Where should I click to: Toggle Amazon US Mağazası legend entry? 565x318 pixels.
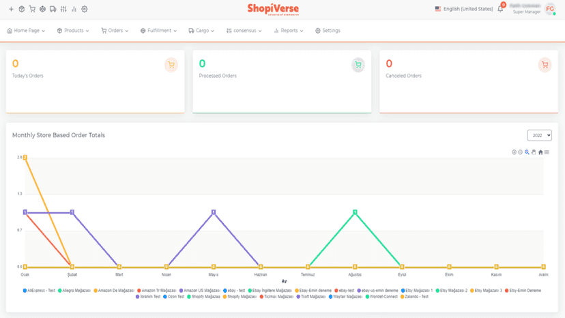point(200,291)
